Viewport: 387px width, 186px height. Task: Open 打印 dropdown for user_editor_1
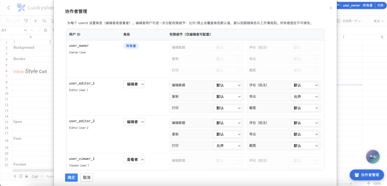227,108
